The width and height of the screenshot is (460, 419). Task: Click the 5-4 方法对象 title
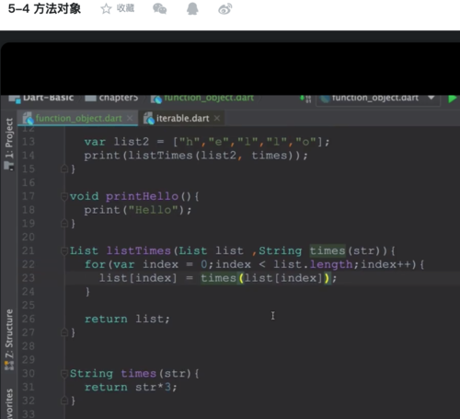[44, 8]
